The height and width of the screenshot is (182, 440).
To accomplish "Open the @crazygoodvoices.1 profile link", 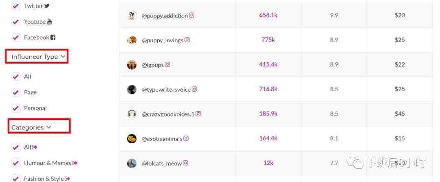I will tap(168, 114).
